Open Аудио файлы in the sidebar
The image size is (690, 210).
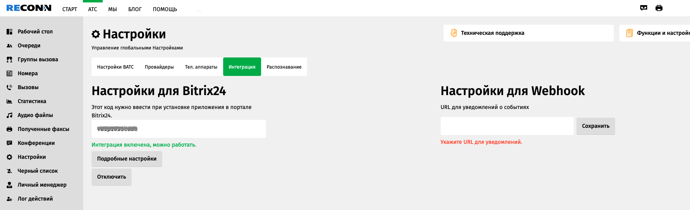tap(36, 115)
